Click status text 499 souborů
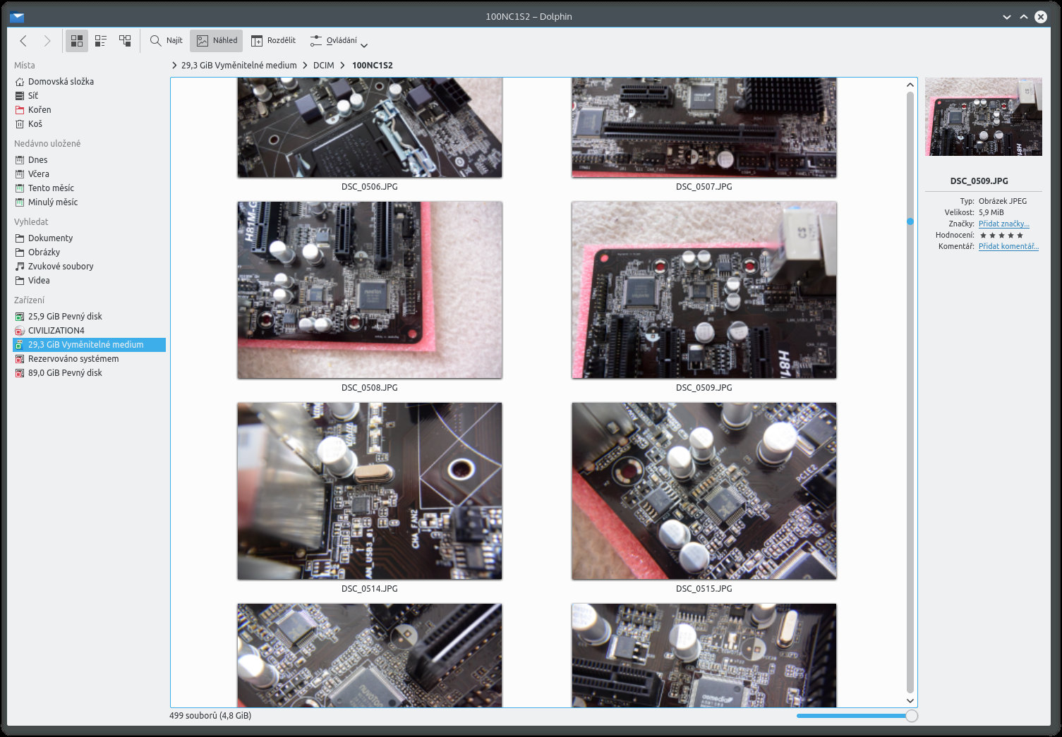The image size is (1062, 737). coord(210,715)
